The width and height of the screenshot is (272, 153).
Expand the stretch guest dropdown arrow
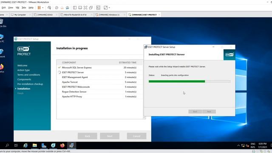[109, 8]
